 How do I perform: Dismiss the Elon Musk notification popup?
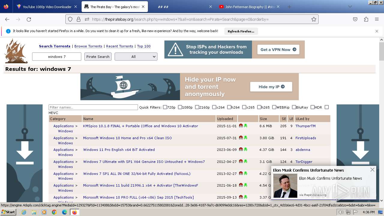pos(372,170)
